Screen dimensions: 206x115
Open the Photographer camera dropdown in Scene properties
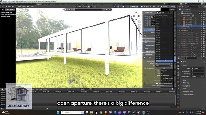point(197,77)
